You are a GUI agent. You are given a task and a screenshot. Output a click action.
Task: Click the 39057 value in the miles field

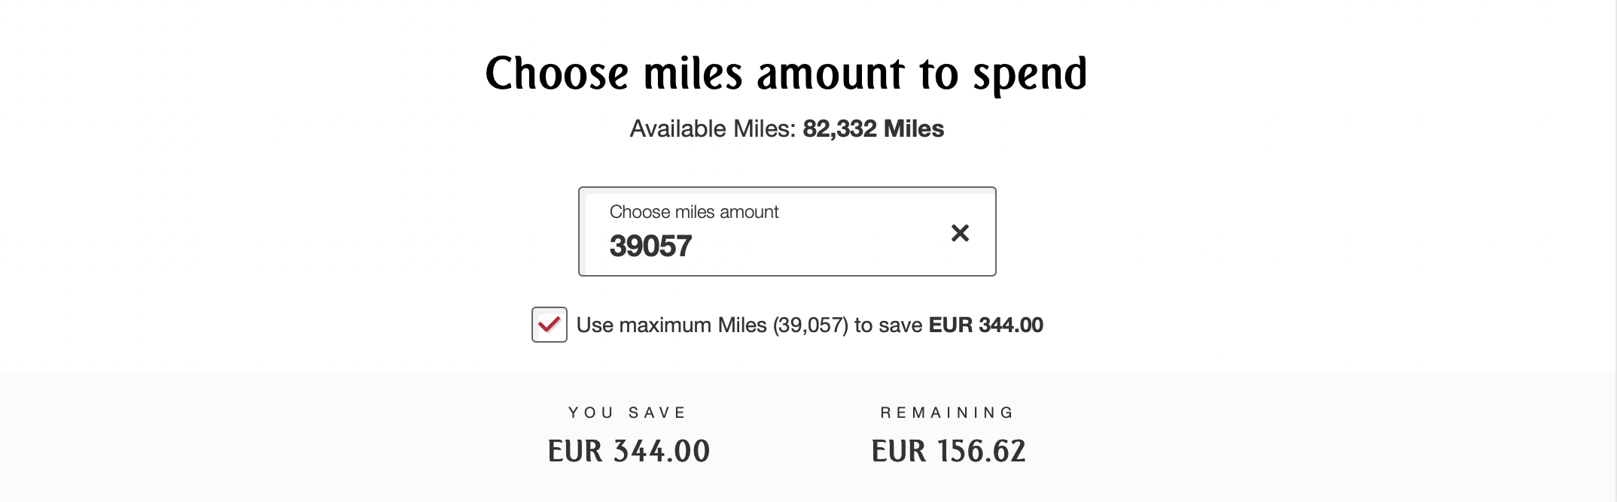pos(650,246)
